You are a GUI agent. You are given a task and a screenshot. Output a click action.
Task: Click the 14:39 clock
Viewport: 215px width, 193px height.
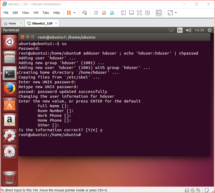coord(199,30)
